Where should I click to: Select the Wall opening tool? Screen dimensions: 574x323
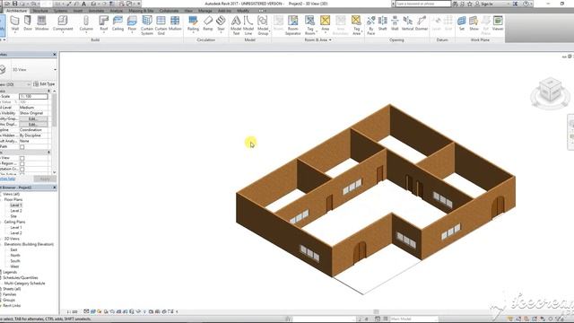pos(395,23)
